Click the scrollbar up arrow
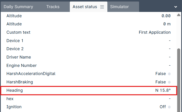Screen dimensions: 182x112 click(x=179, y=15)
